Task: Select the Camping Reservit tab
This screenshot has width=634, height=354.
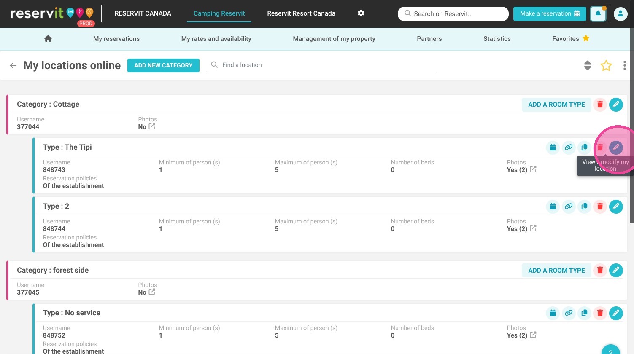Action: click(219, 13)
